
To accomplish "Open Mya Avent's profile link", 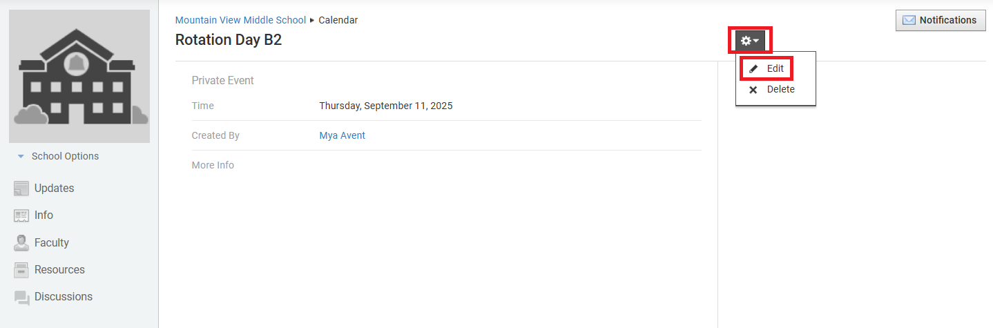I will pos(342,136).
